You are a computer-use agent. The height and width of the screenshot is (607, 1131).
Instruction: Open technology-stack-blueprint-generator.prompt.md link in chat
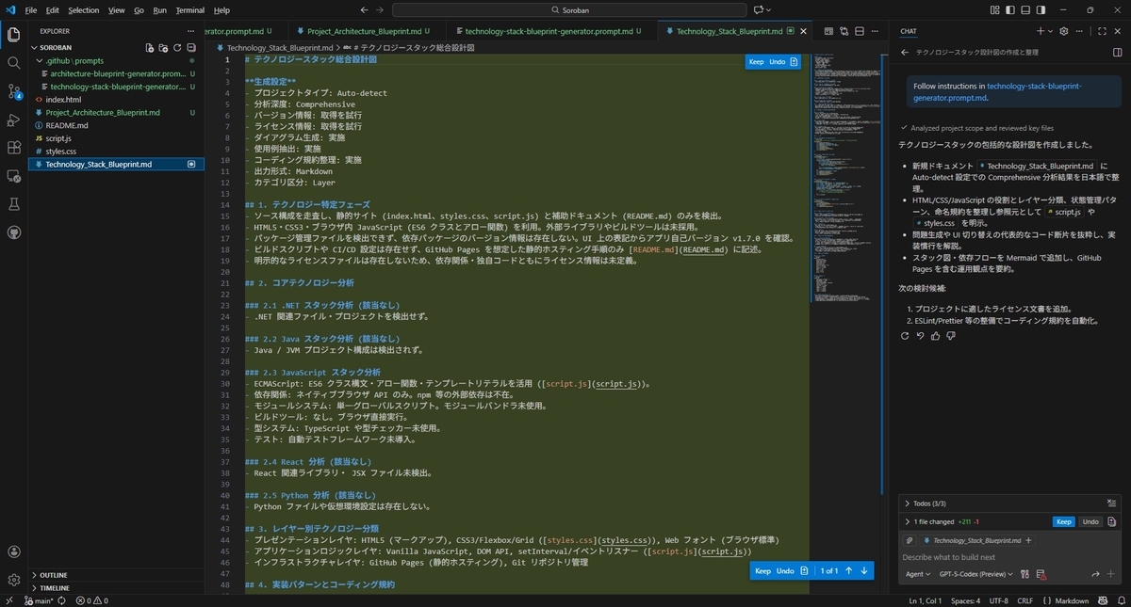tap(998, 91)
